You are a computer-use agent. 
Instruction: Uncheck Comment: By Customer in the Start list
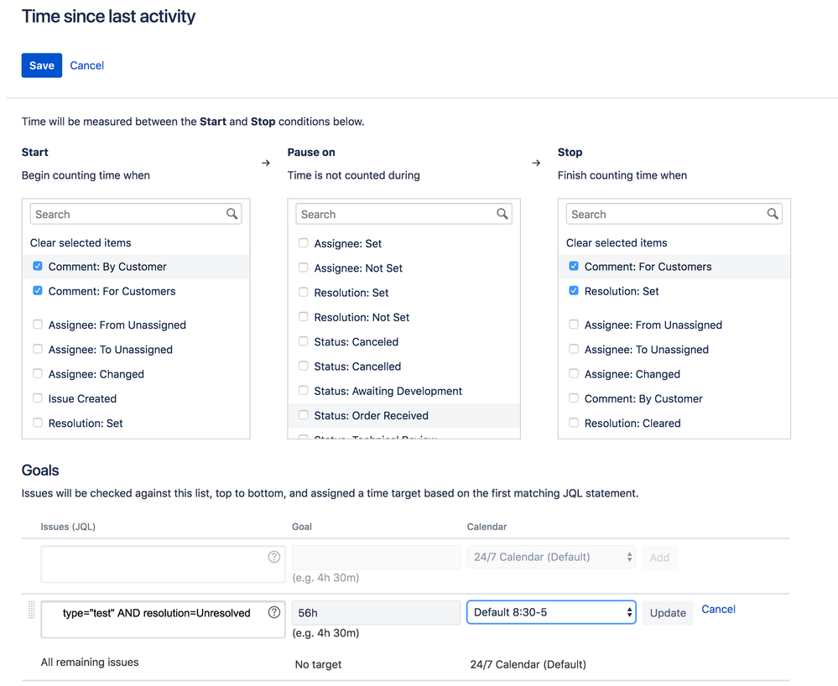coord(38,267)
